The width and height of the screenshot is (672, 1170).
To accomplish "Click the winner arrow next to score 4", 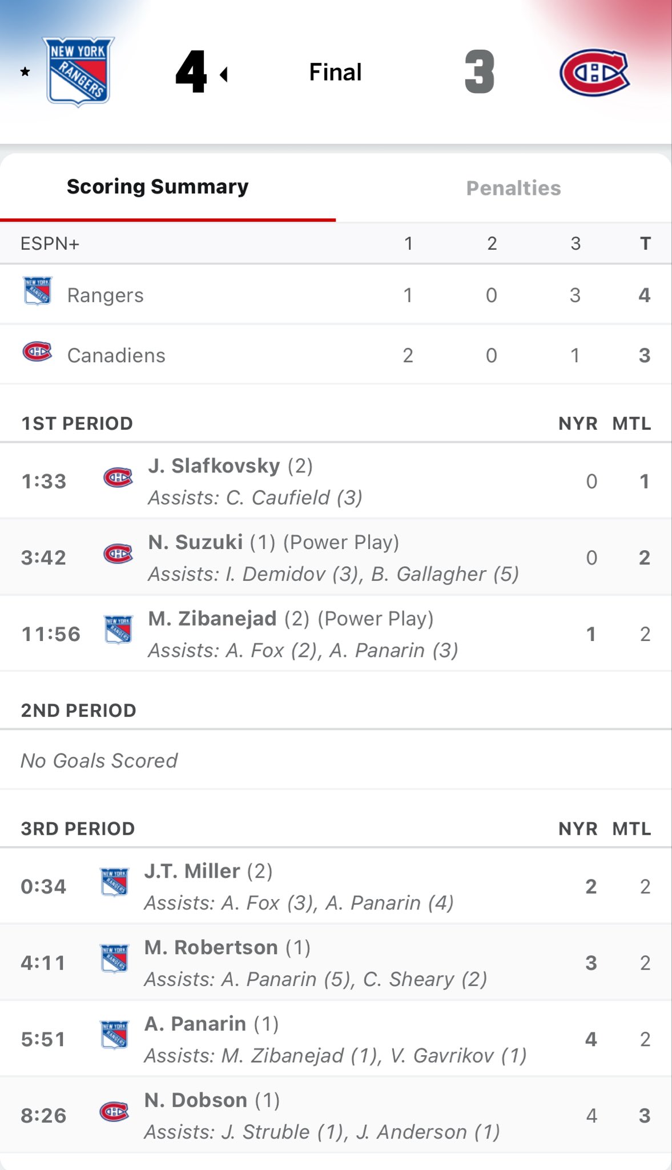I will [x=224, y=74].
